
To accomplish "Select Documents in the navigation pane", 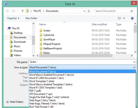I will pyautogui.click(x=20, y=37).
